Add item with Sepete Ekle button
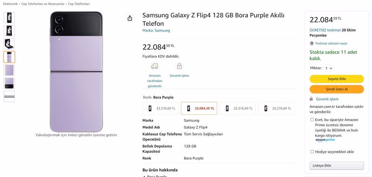The image size is (372, 177). (x=336, y=79)
